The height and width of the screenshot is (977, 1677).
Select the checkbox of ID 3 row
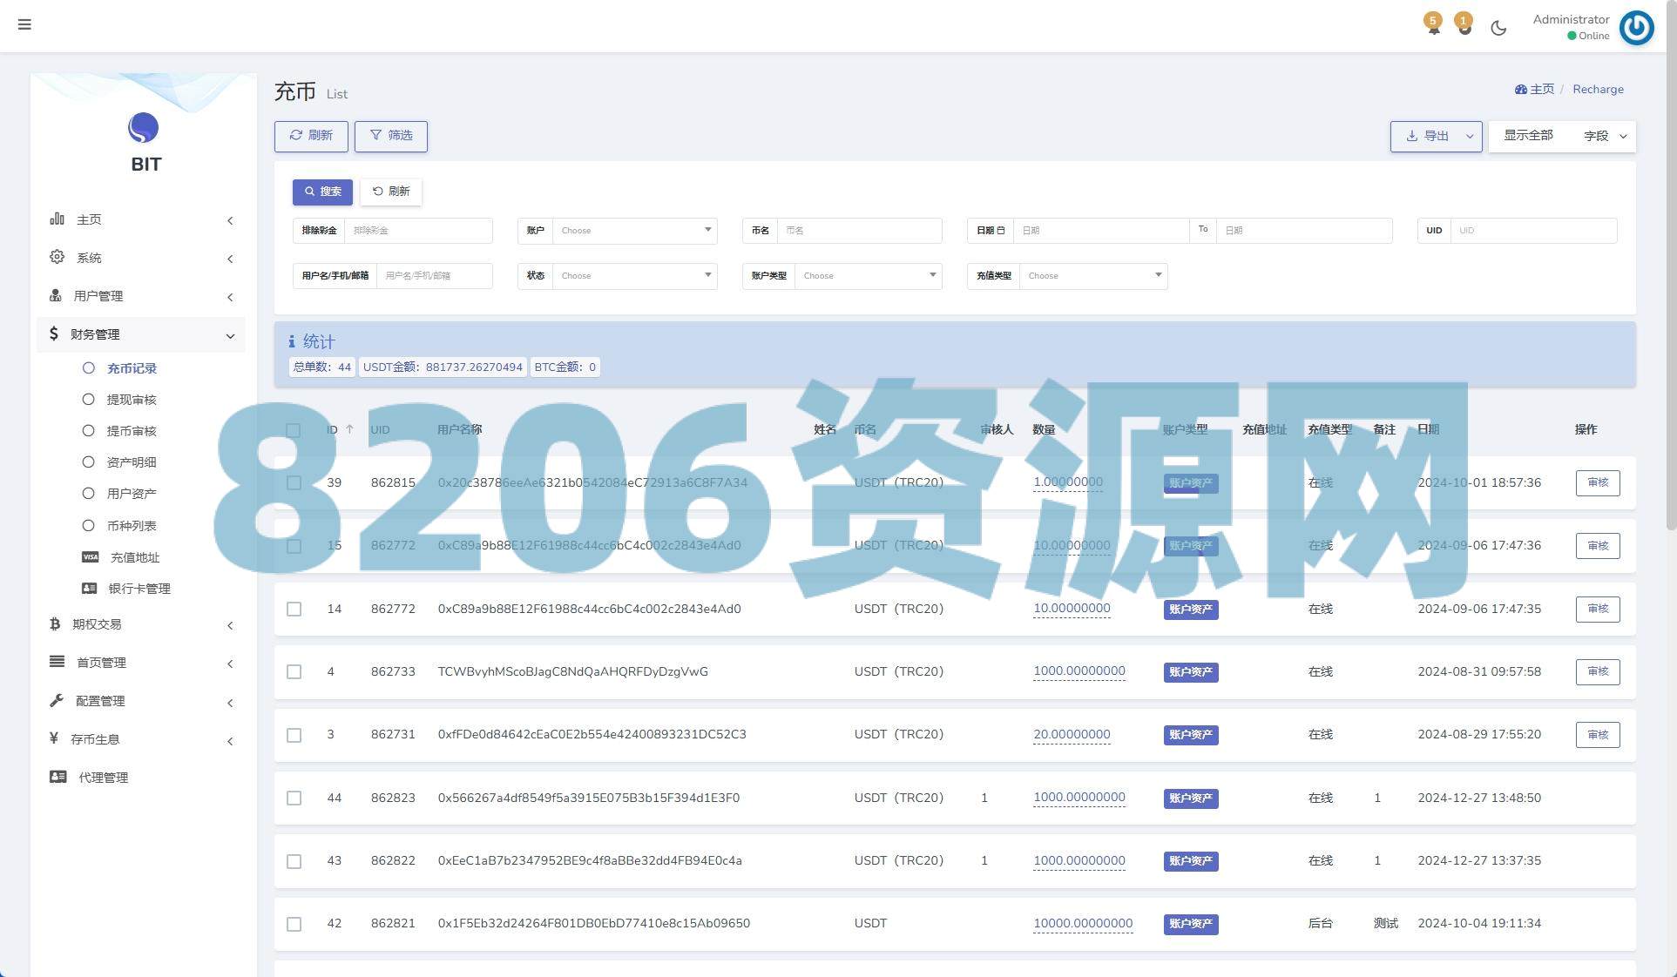point(294,736)
